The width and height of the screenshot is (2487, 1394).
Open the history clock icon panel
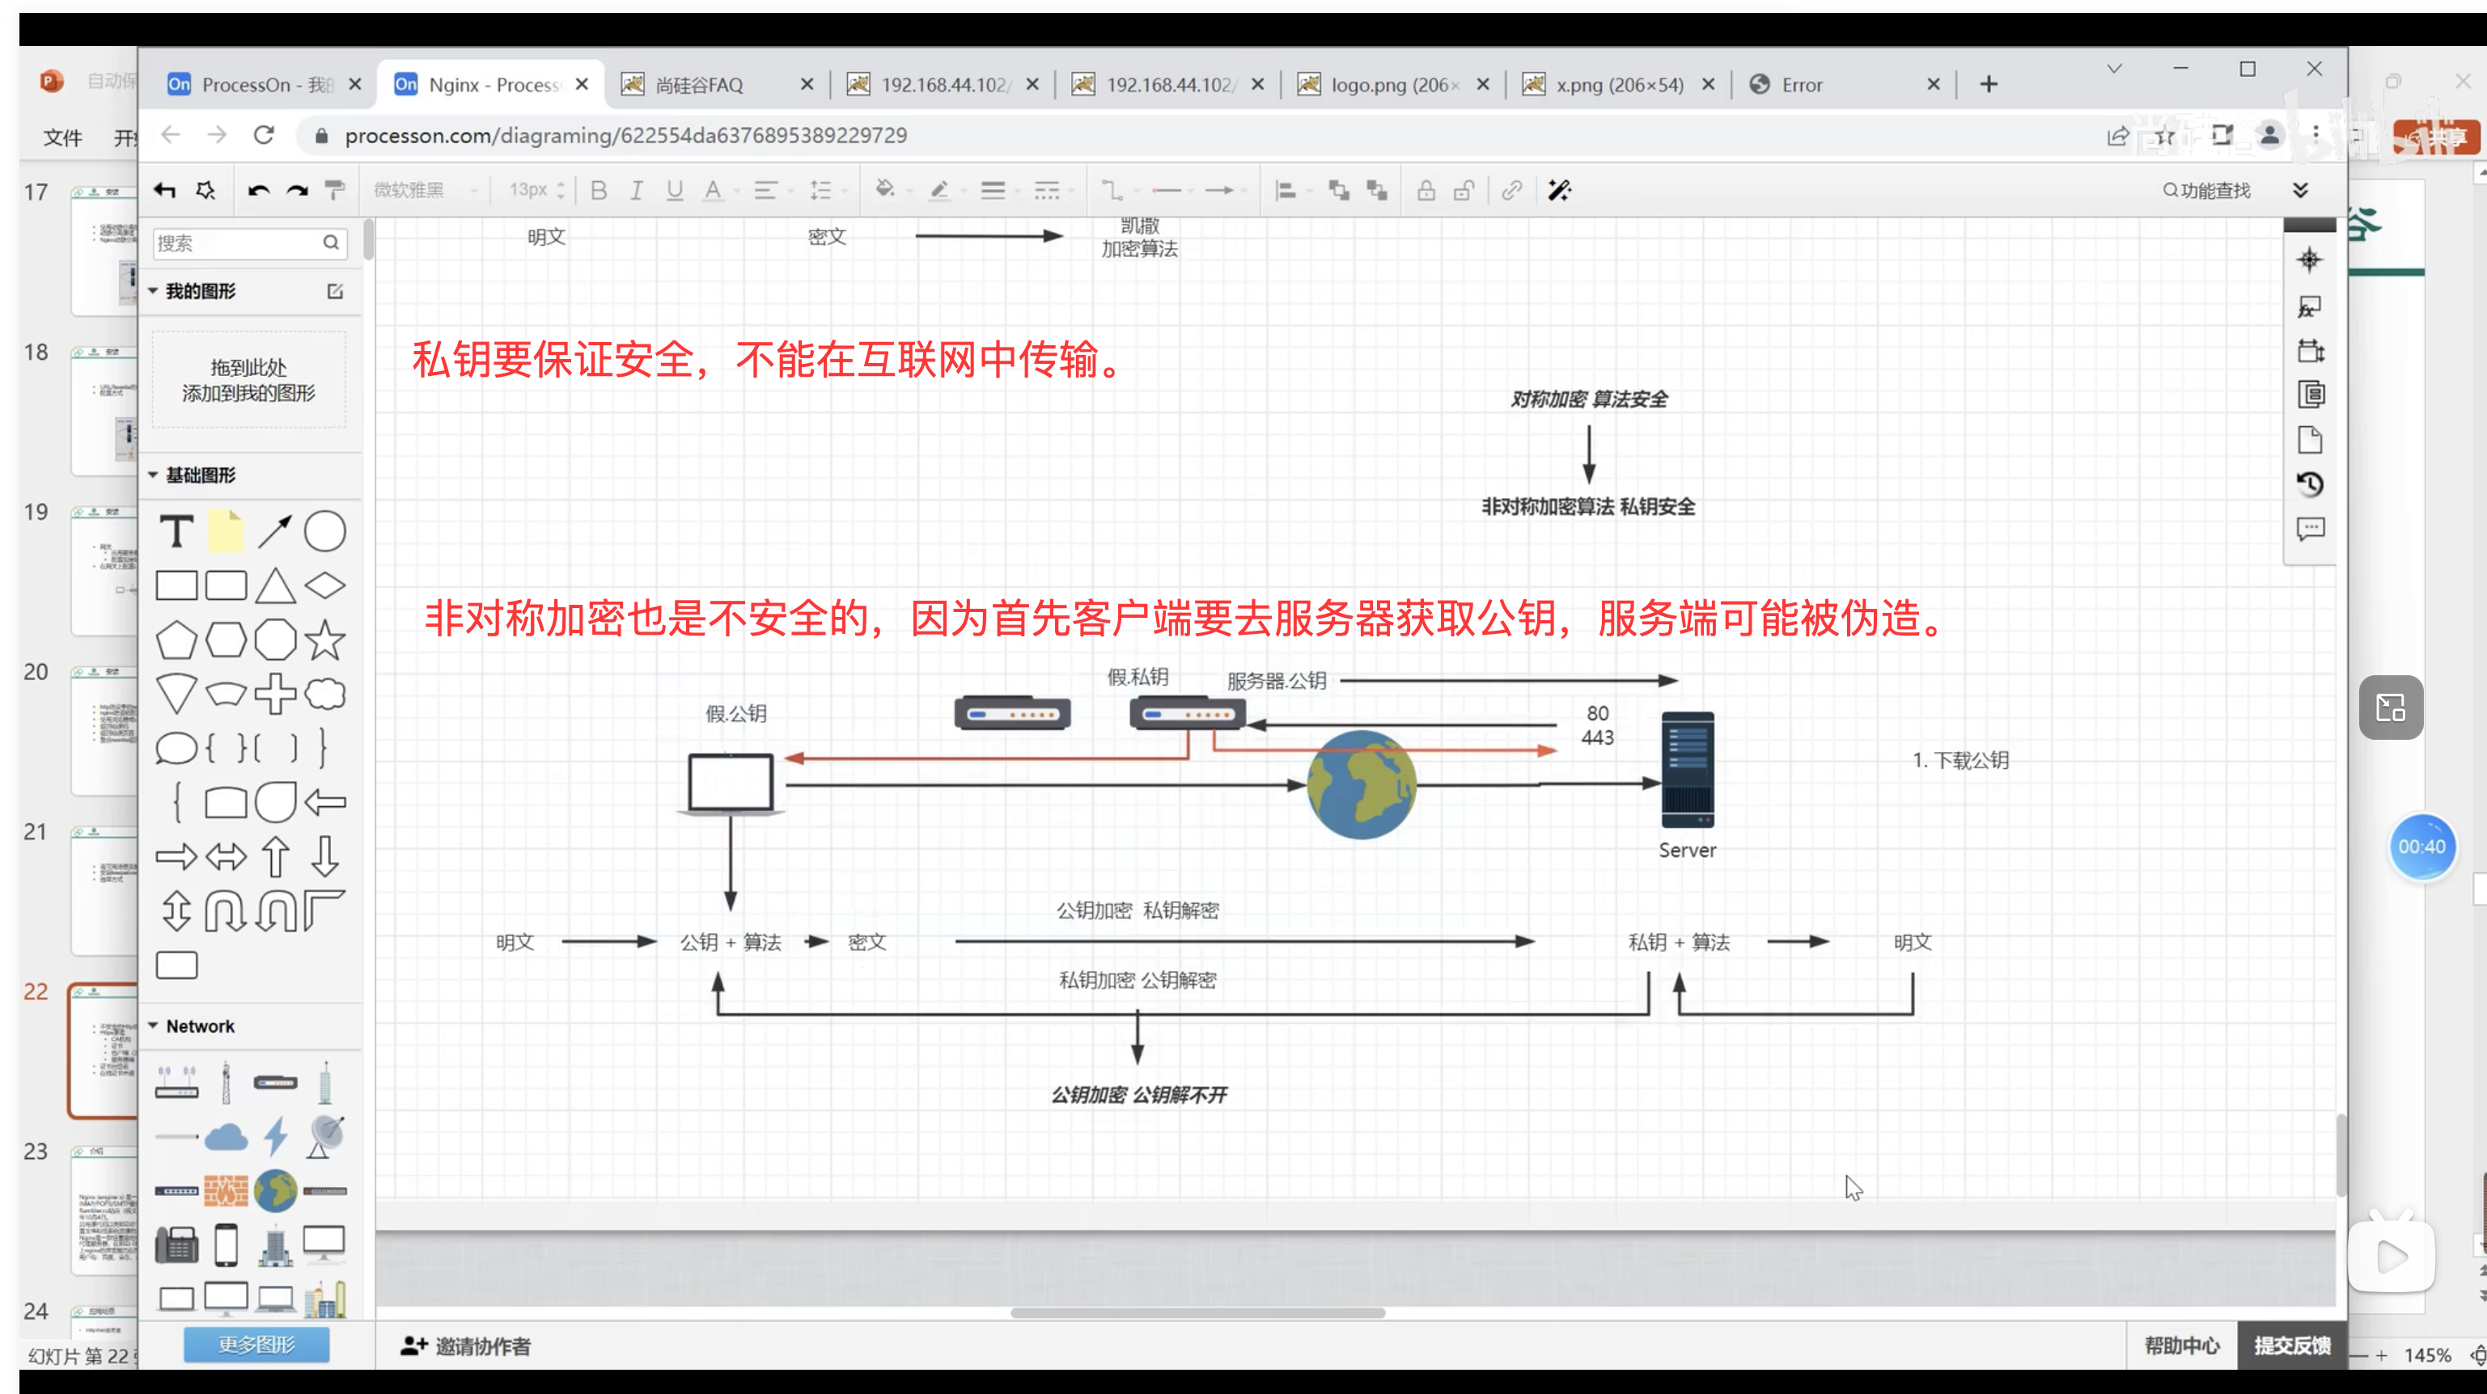tap(2309, 484)
